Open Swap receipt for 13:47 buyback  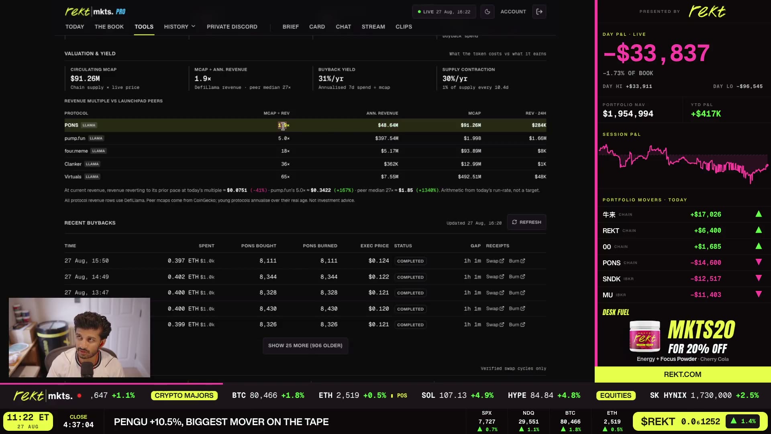click(x=495, y=293)
